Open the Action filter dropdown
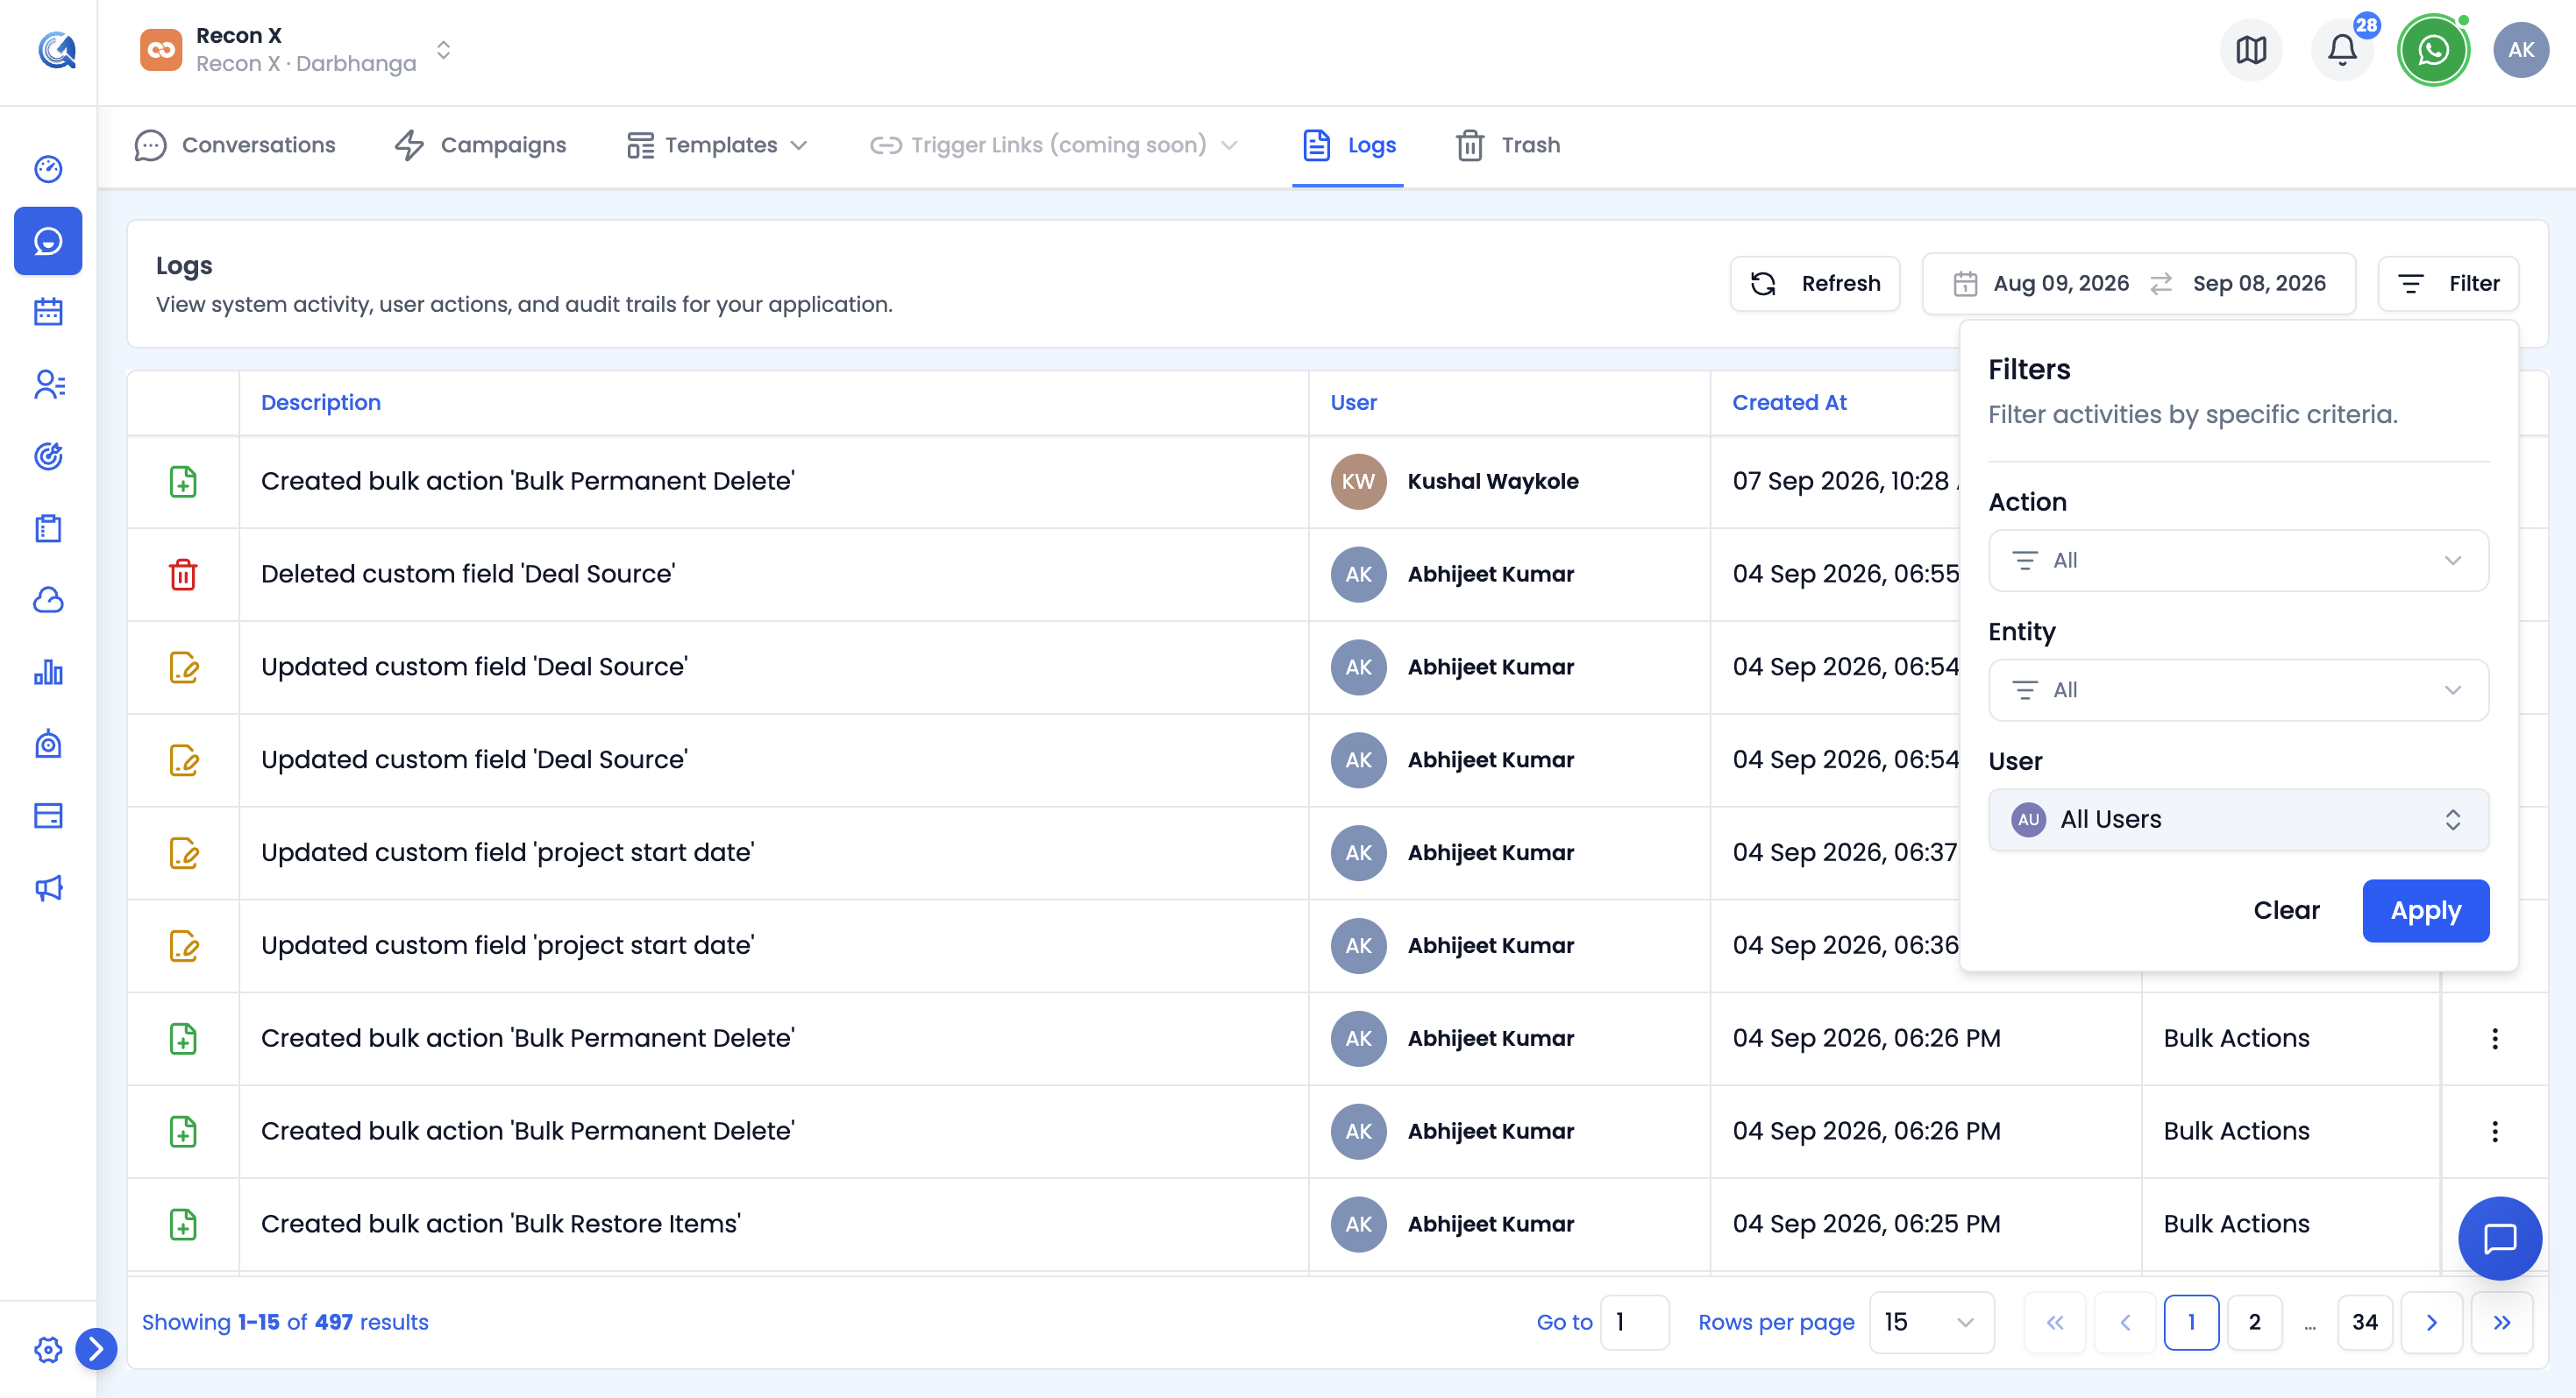 (x=2238, y=561)
